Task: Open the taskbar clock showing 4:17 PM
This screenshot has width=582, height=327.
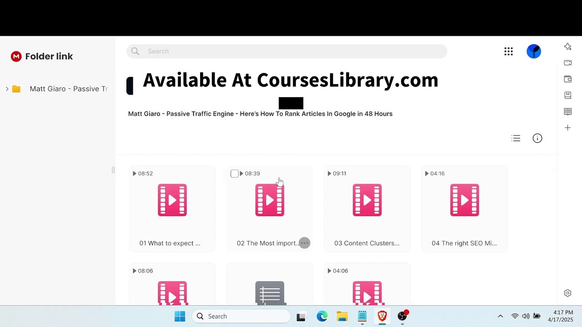Action: click(x=561, y=316)
